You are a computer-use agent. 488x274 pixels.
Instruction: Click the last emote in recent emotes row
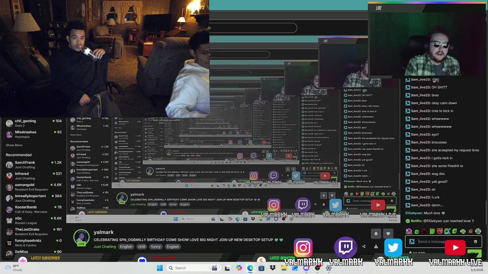(x=478, y=231)
